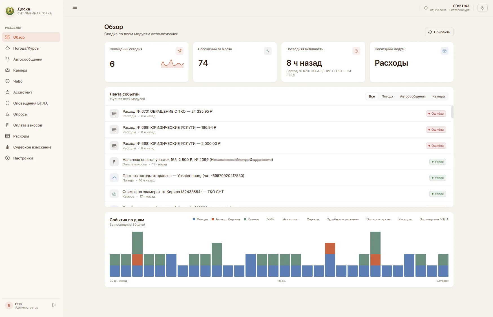Click the expense icon for Расход № 670
The image size is (493, 317).
click(114, 114)
